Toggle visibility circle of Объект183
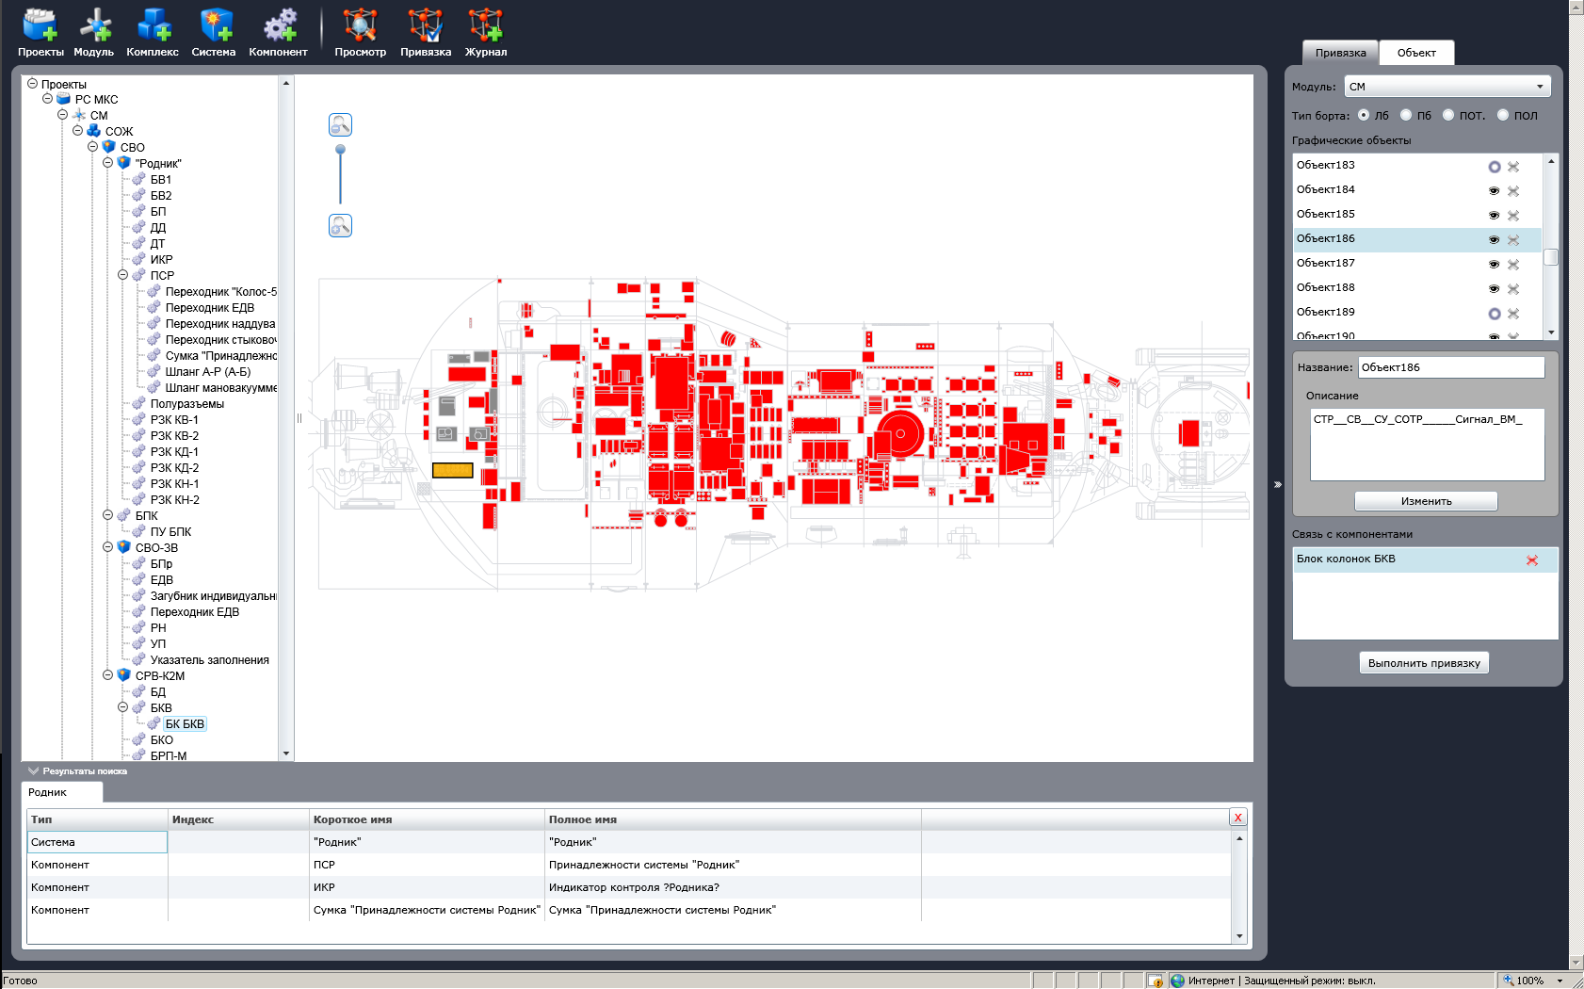Viewport: 1584px width, 989px height. point(1494,167)
